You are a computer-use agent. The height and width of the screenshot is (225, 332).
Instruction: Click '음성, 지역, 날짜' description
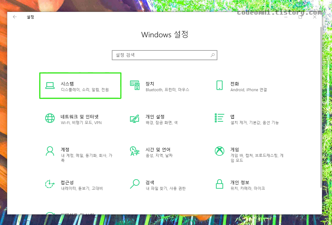[x=159, y=155]
